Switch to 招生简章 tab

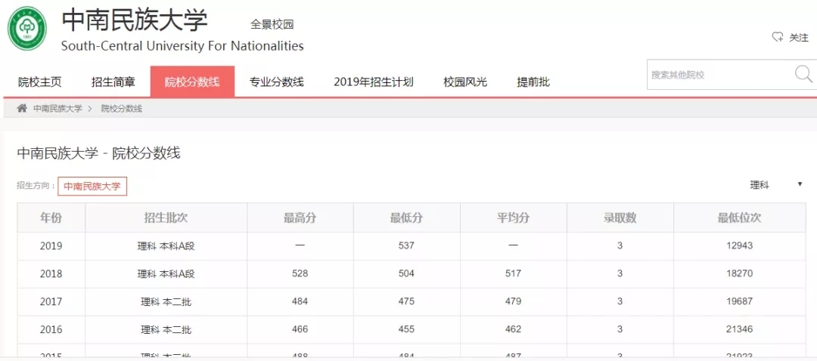(x=113, y=82)
